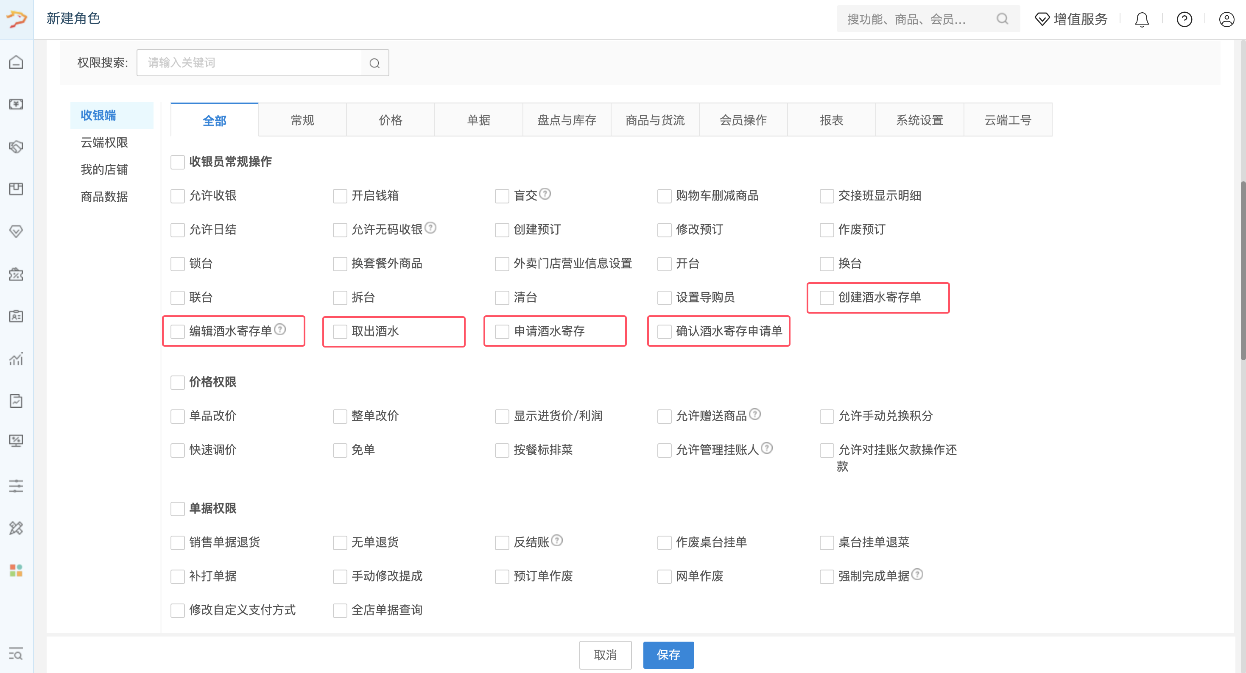This screenshot has height=673, width=1246.
Task: Open the colorful apps grid icon
Action: pyautogui.click(x=17, y=570)
